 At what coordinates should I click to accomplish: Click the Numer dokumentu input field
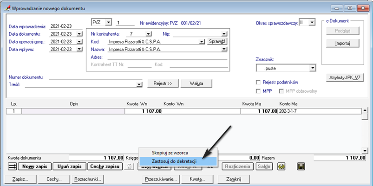pyautogui.click(x=95, y=77)
